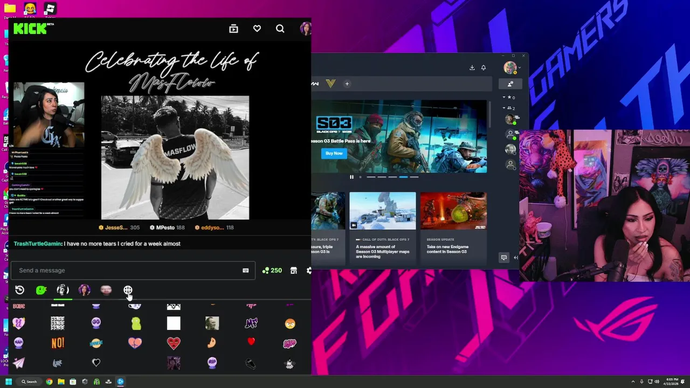Screen dimensions: 690x388
Task: Select the Vanguard game tab icon
Action: click(330, 84)
